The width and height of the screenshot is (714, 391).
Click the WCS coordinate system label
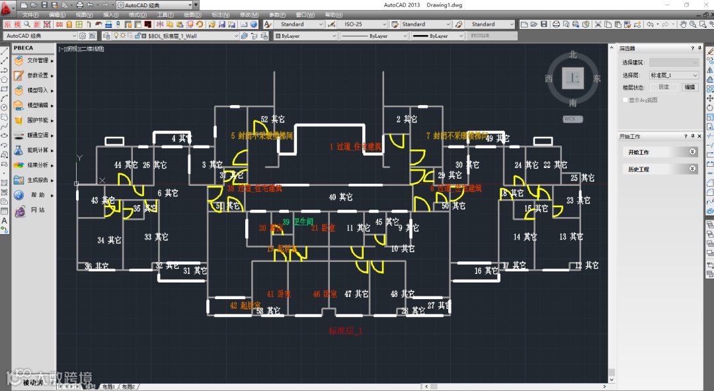pos(573,119)
